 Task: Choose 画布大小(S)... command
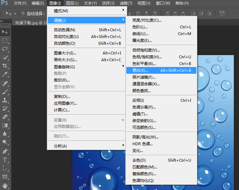point(87,60)
